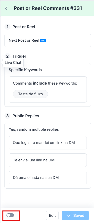Open the Next Post or Reel box
Viewport: 94px width, 223px height.
point(48,40)
